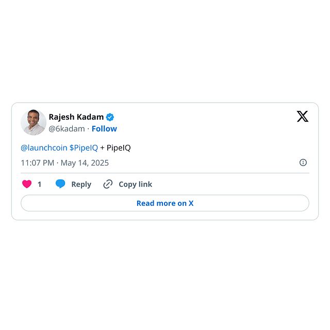The height and width of the screenshot is (330, 330).
Task: Like the tweet with the heart icon
Action: coord(27,184)
